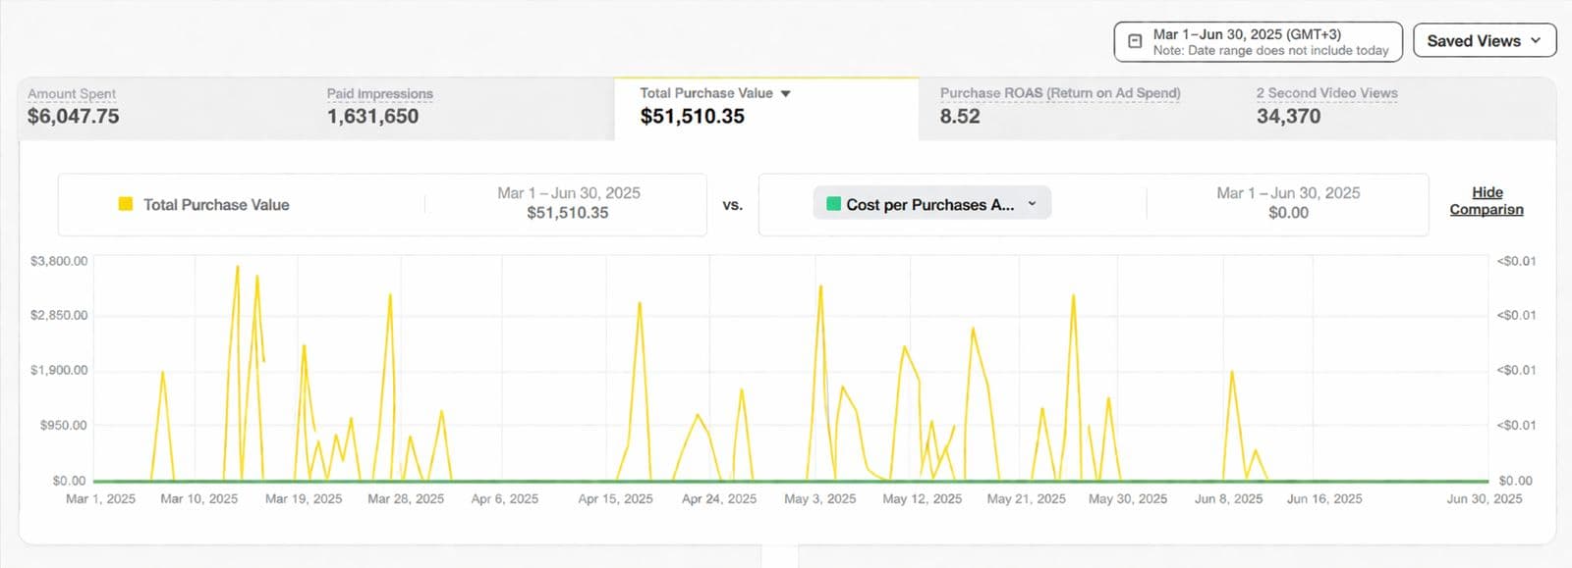Select the Purchase ROAS metric tab
This screenshot has width=1572, height=568.
pos(1059,106)
